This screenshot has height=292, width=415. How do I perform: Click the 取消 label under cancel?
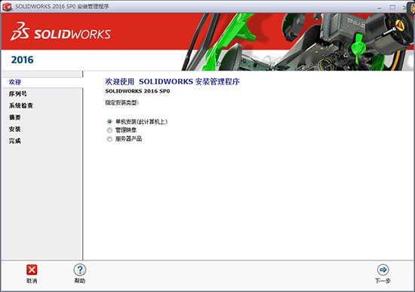[x=32, y=281]
